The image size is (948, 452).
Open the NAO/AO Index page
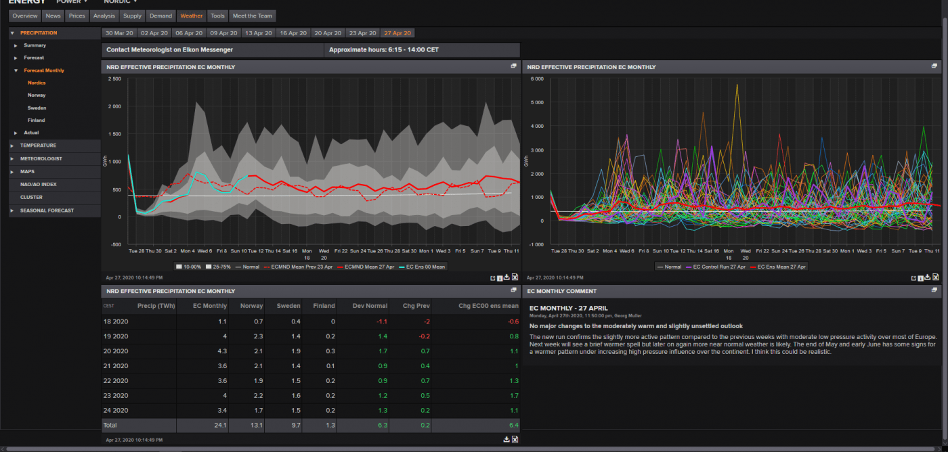pyautogui.click(x=38, y=184)
